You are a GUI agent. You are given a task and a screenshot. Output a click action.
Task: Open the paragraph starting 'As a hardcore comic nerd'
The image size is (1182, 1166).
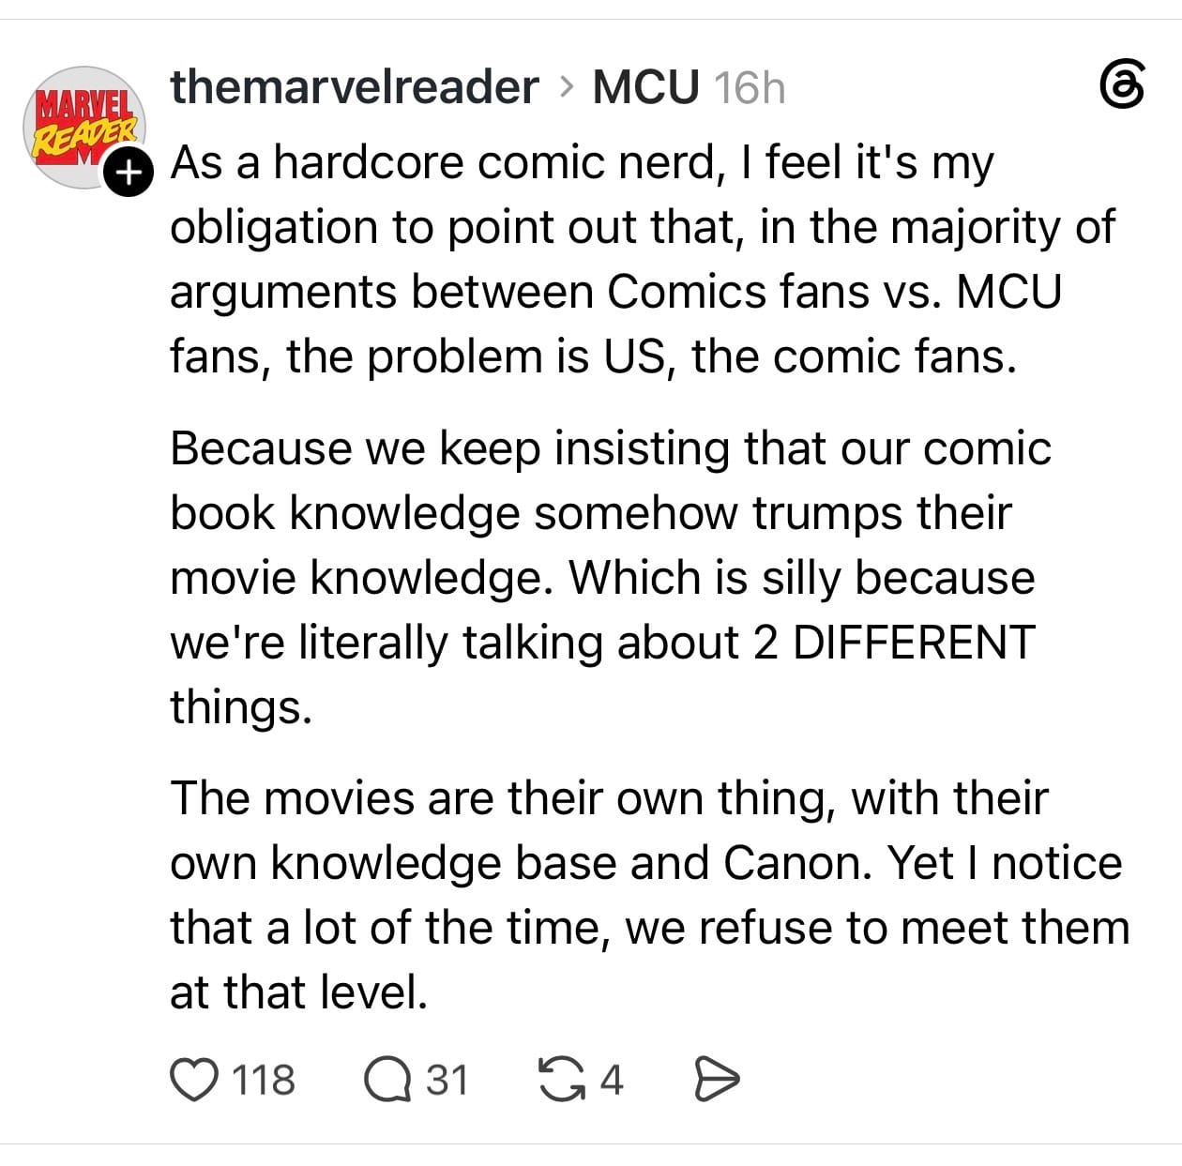coord(644,259)
